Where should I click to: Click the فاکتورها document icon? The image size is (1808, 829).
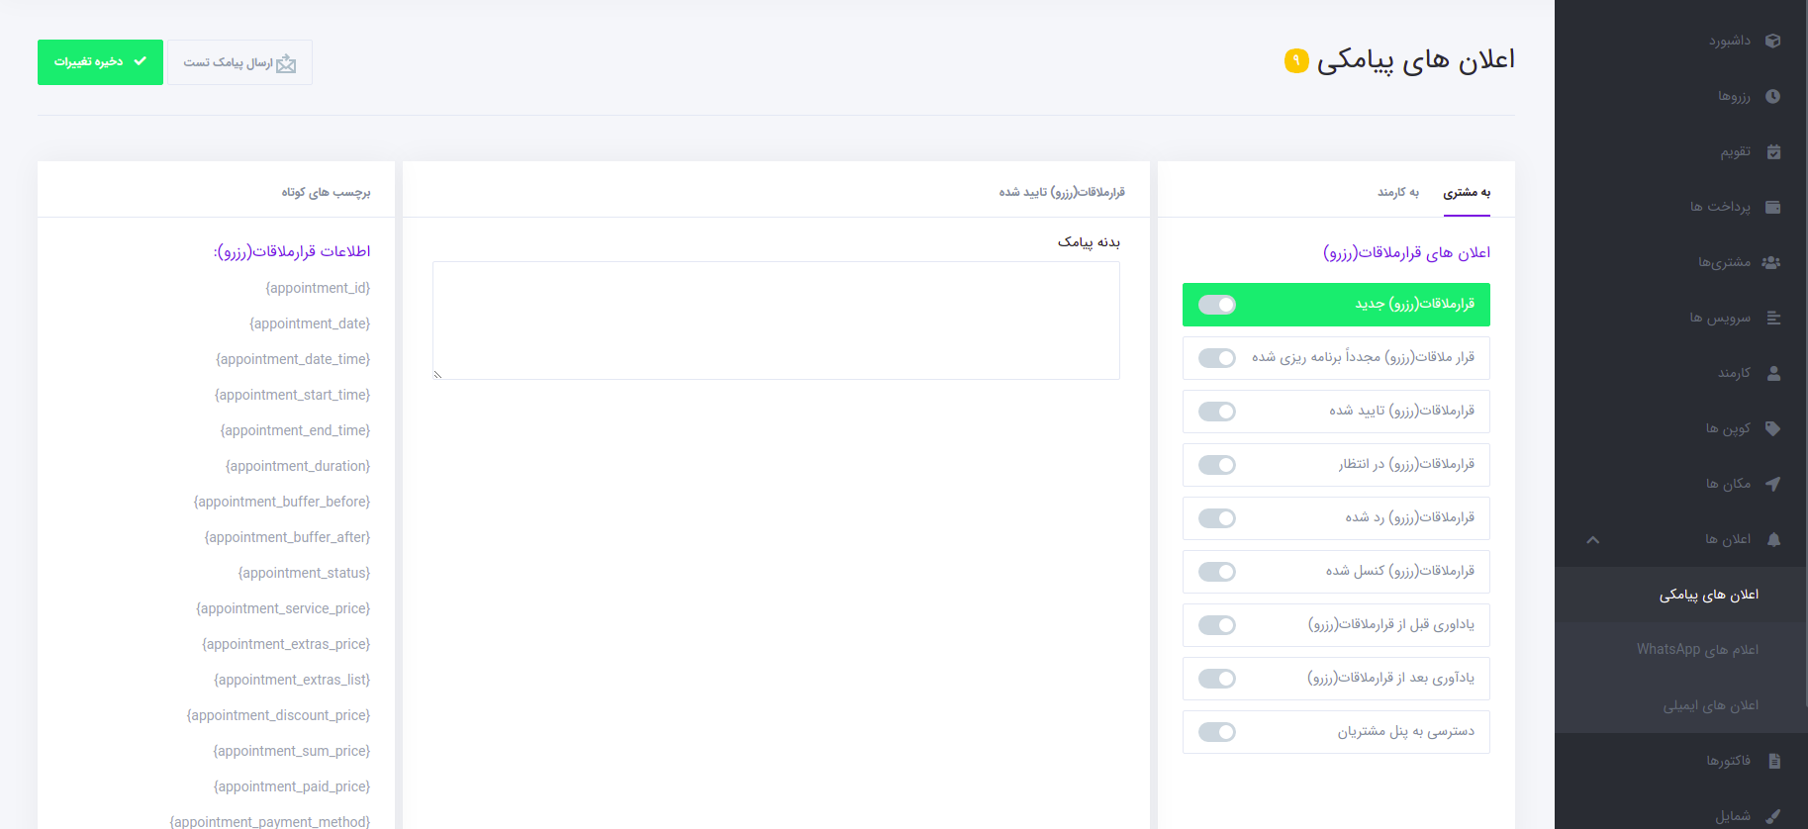click(1774, 761)
